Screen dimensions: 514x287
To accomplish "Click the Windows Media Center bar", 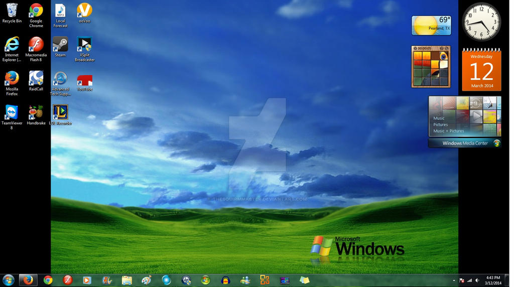I will [465, 143].
